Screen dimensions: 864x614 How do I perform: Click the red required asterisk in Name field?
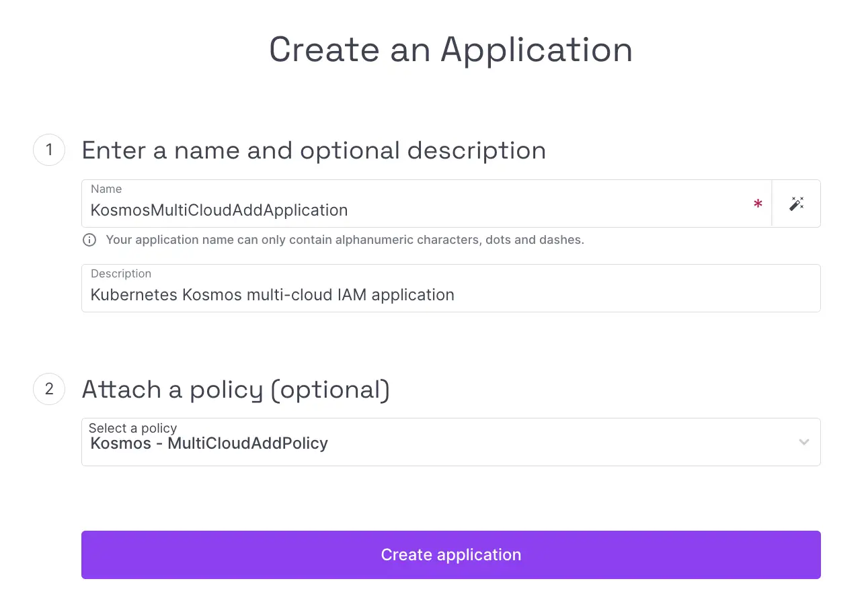click(758, 204)
